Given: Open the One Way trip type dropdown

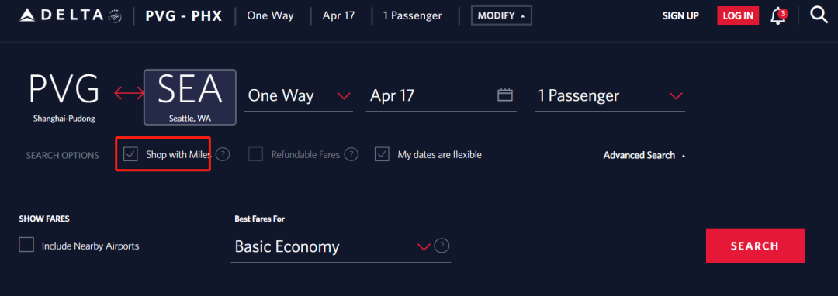Looking at the screenshot, I should click(x=298, y=96).
